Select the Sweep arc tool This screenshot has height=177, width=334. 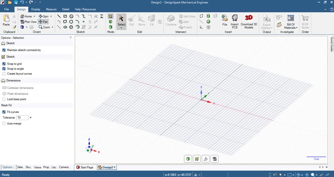click(x=77, y=27)
